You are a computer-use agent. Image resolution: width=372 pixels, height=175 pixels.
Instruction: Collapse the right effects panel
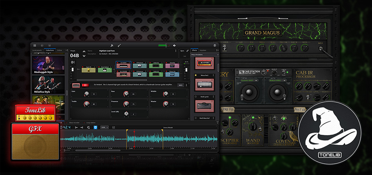tap(218, 50)
